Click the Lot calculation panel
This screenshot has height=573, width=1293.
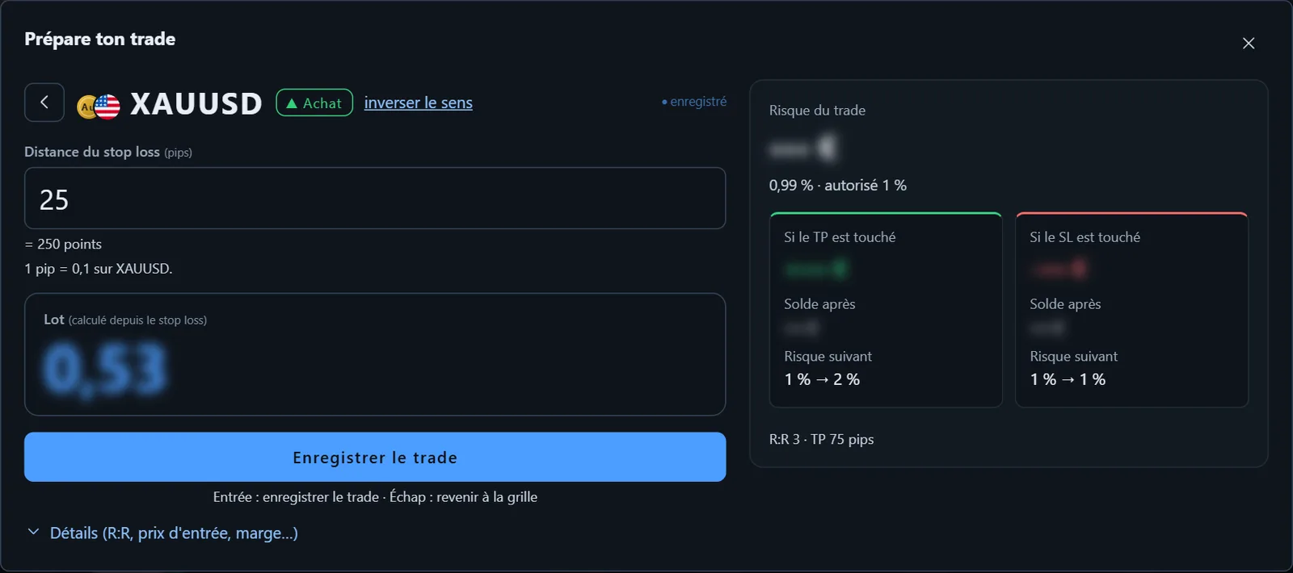coord(375,354)
